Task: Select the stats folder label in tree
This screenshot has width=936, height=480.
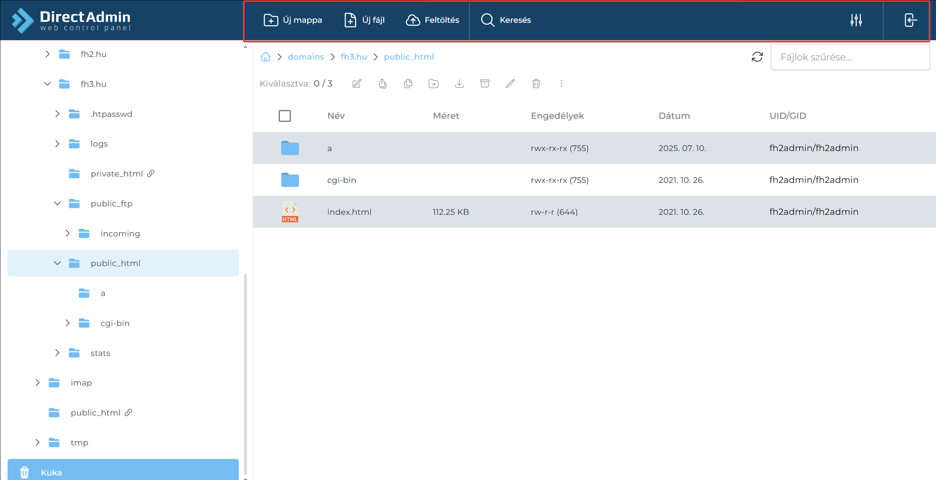Action: coord(100,353)
